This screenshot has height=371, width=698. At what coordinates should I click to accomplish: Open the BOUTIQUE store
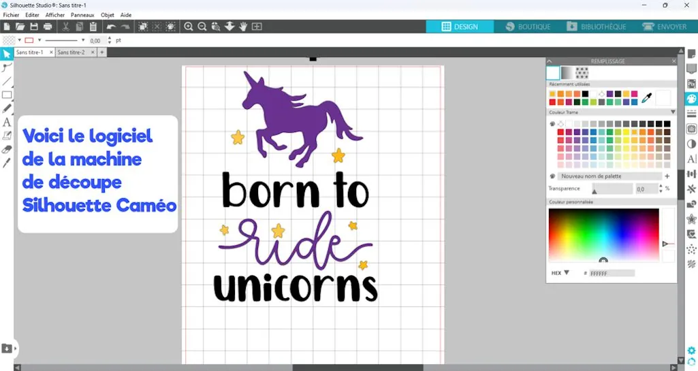pos(528,27)
